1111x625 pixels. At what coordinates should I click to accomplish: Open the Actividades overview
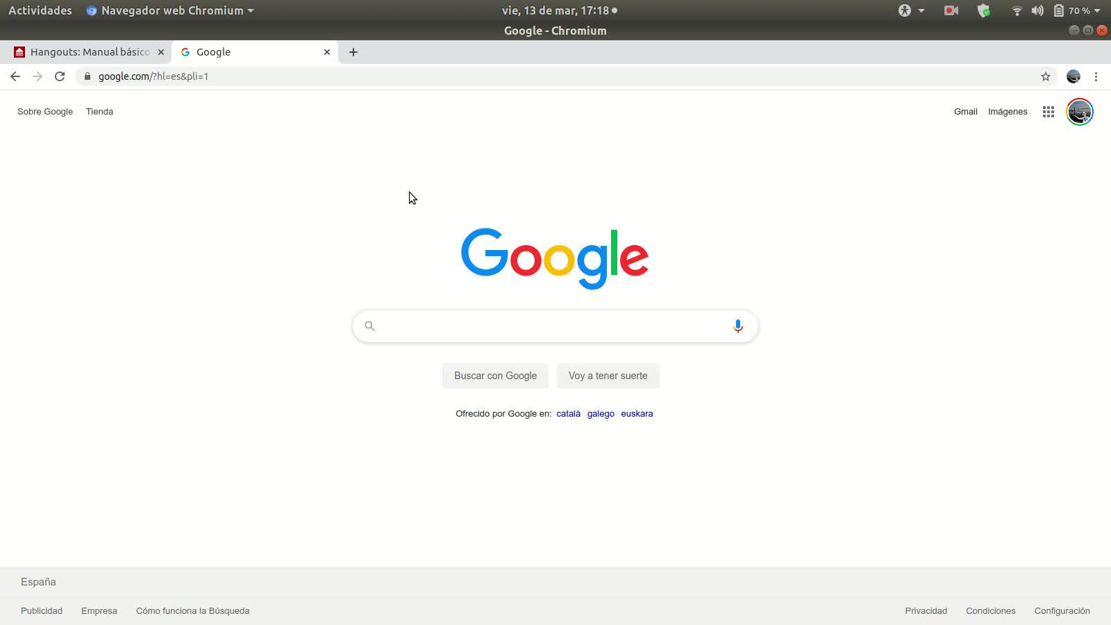click(x=40, y=10)
